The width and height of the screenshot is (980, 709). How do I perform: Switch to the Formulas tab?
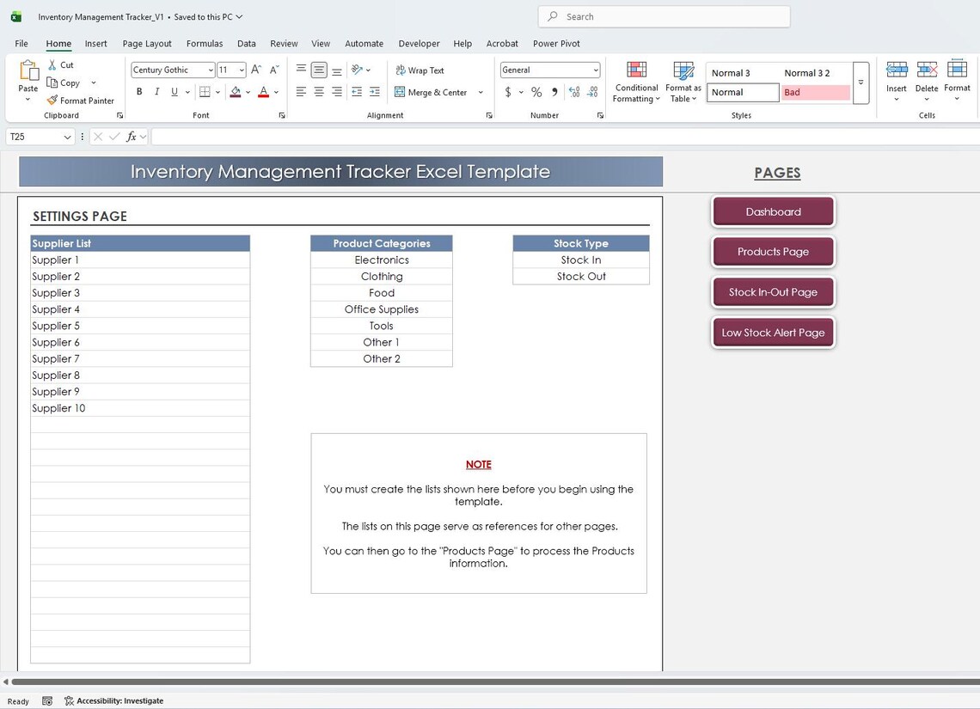(205, 43)
